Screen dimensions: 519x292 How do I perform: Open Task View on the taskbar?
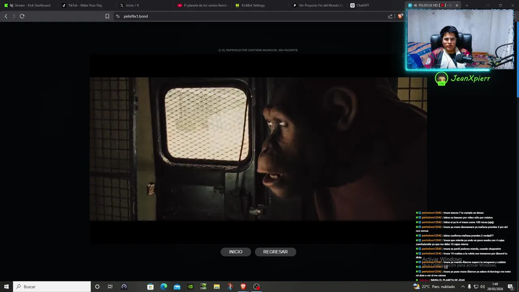click(x=110, y=287)
